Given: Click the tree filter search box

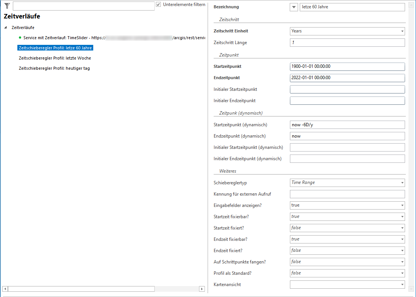Looking at the screenshot, I should pos(83,6).
